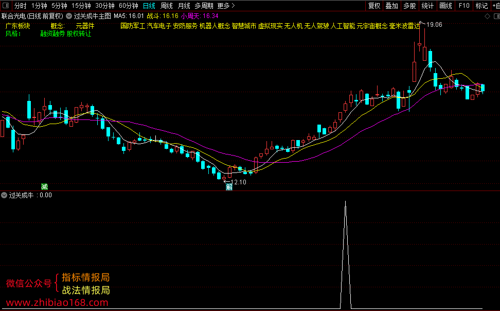Click the 广东板块 sector tag
Viewport: 500px width, 311px height.
18,26
